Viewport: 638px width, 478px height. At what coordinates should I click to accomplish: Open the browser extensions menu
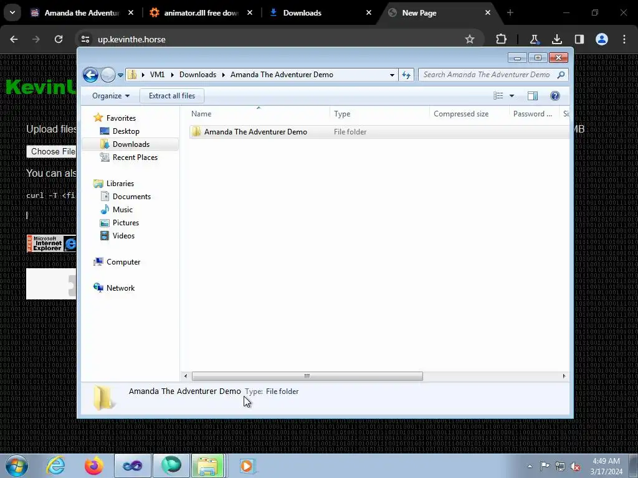tap(502, 39)
